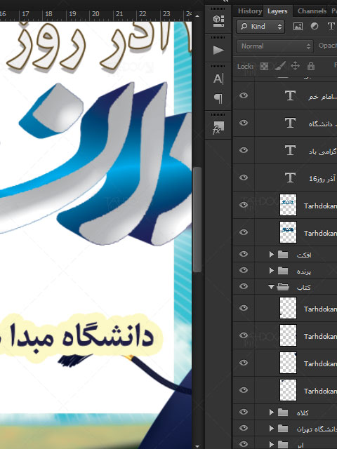Hide the امام خم text layer
This screenshot has width=337, height=449.
coord(244,95)
